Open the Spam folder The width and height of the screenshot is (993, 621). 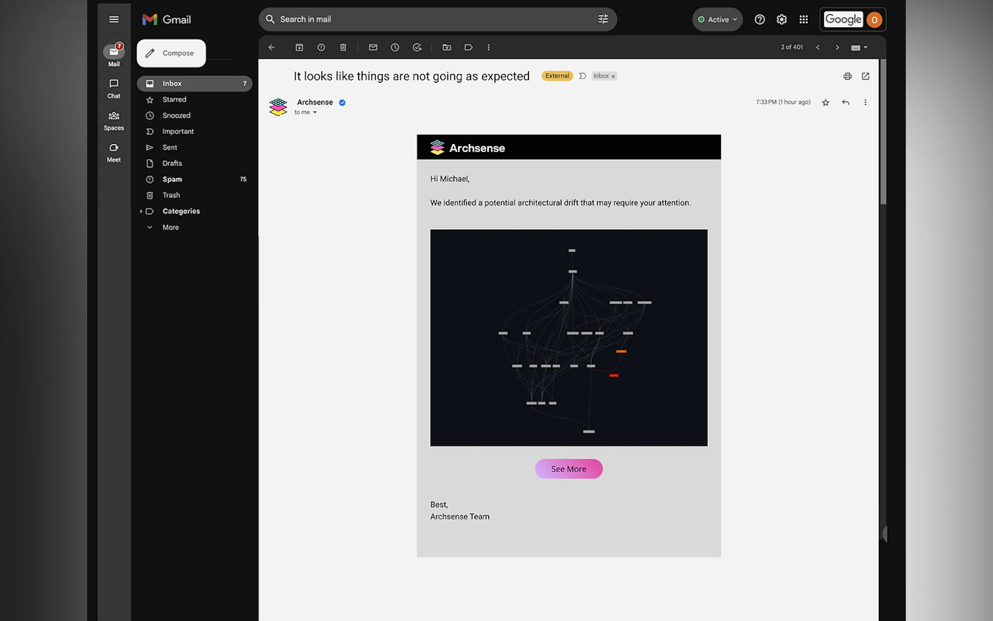tap(172, 179)
